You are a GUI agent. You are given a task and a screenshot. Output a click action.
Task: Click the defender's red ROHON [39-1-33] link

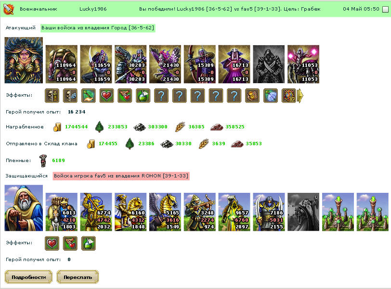coord(121,176)
